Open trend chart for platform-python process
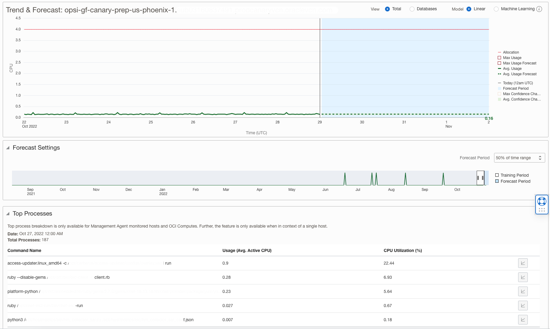The width and height of the screenshot is (550, 329). point(523,291)
